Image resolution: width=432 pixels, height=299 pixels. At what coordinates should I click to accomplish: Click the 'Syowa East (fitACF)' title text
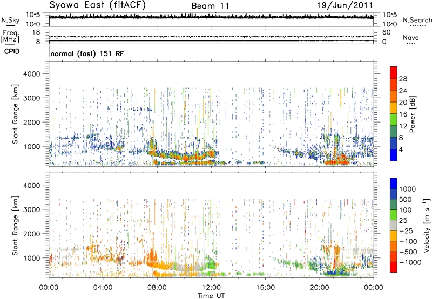(97, 5)
